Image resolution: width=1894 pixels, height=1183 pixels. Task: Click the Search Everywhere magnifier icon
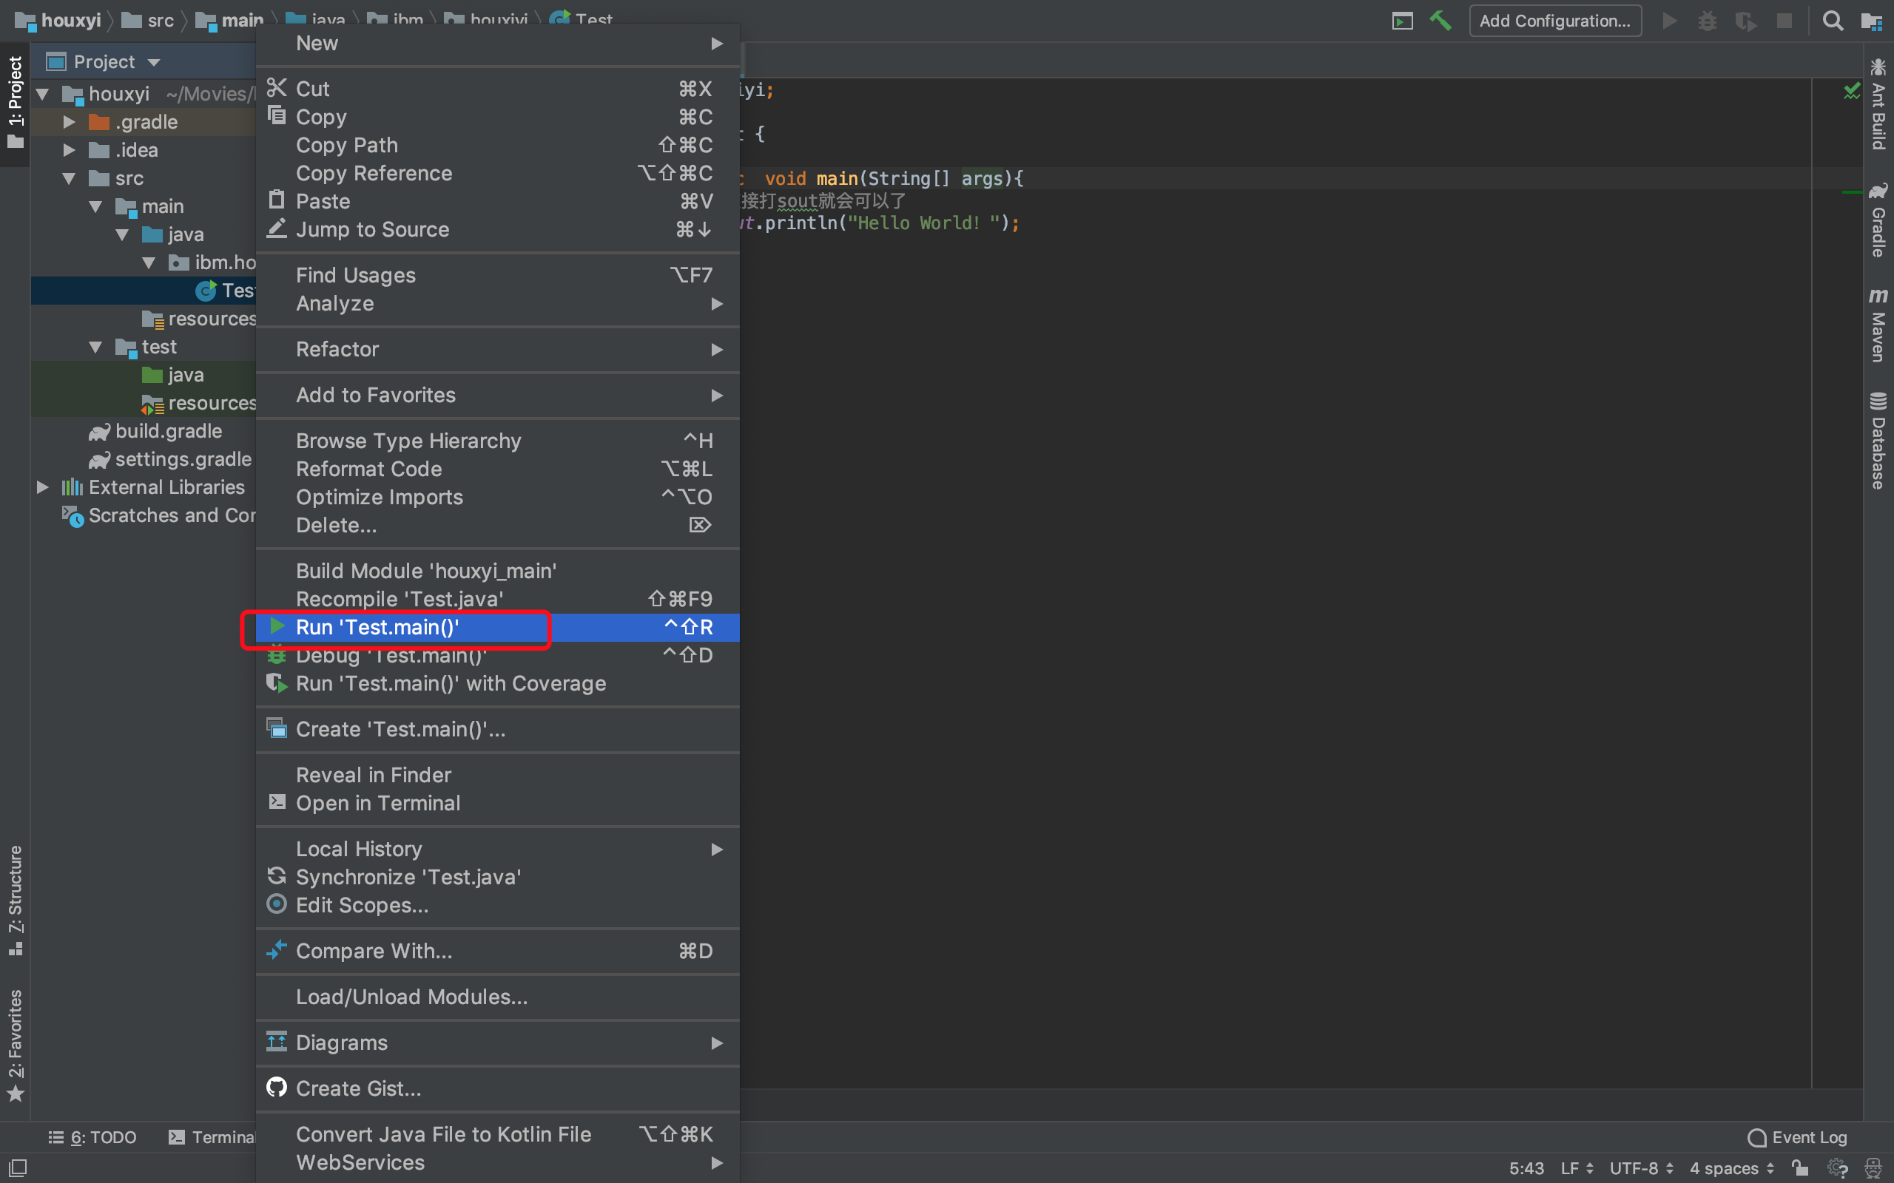(1832, 21)
